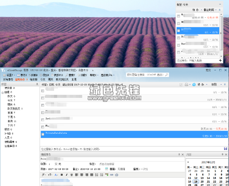
Task: Open the font family dropdown in editor
Action: pos(44,175)
